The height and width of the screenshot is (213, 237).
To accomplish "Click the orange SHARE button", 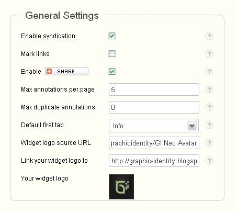I will pyautogui.click(x=66, y=71).
